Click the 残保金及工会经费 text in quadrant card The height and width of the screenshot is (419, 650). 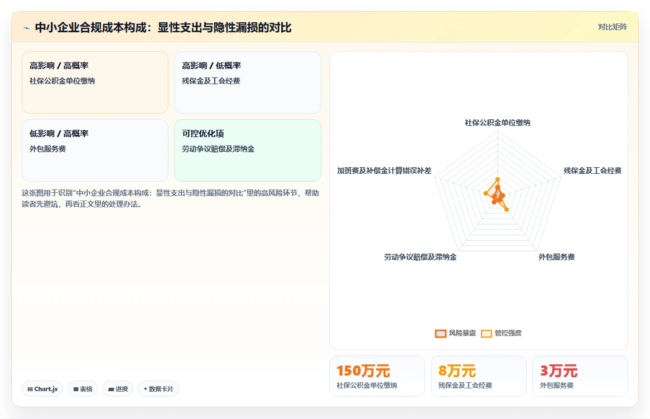click(x=211, y=81)
